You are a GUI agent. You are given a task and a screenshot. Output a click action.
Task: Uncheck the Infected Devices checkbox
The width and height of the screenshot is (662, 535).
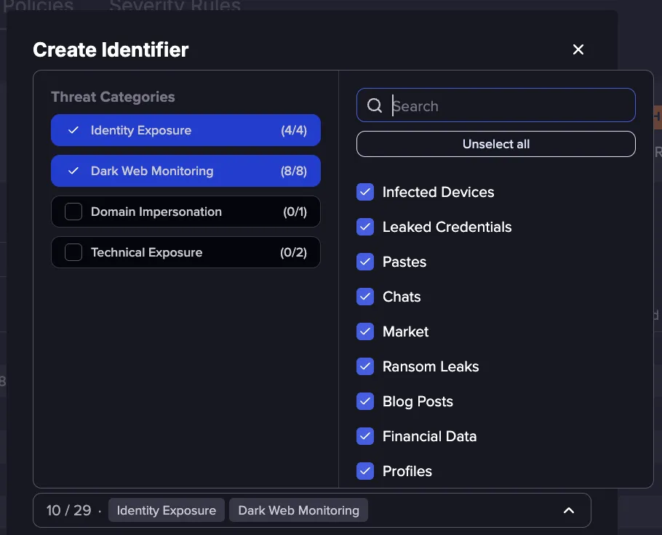365,192
